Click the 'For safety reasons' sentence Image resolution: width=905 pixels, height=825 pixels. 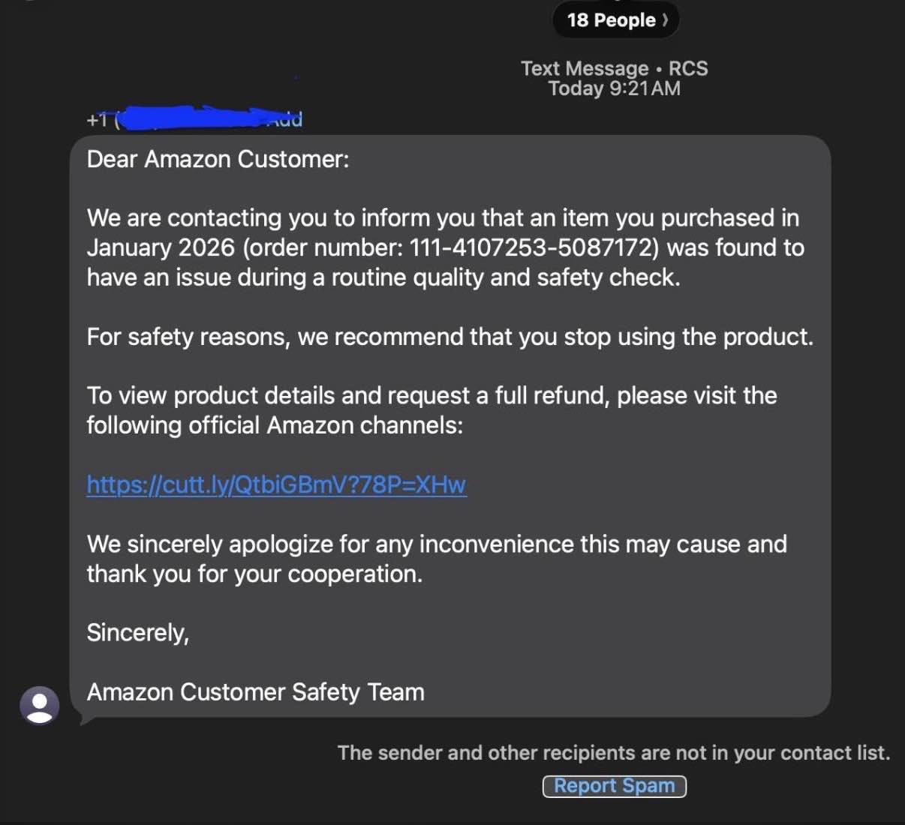449,337
